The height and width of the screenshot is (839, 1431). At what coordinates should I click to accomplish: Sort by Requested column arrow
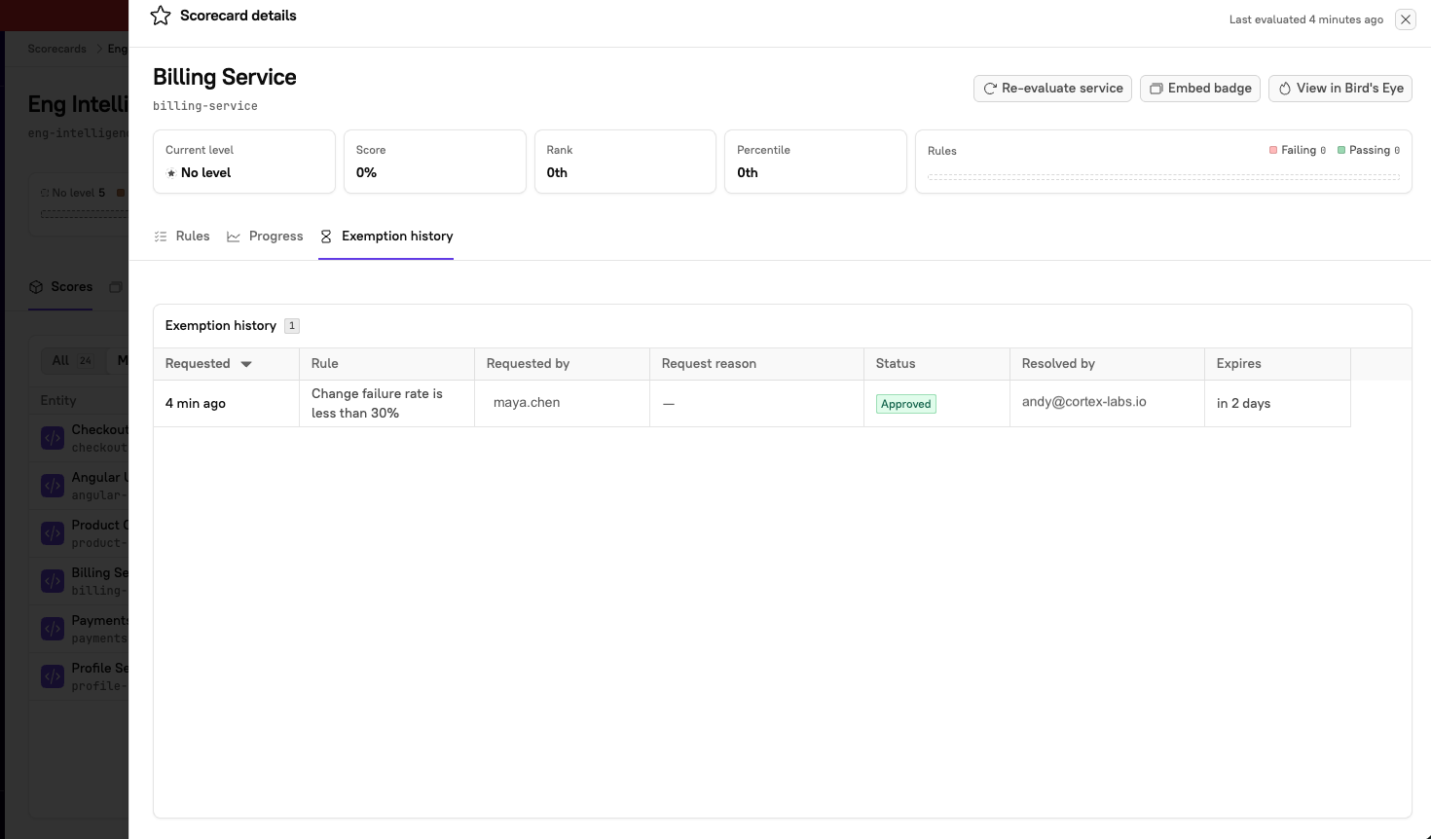pyautogui.click(x=246, y=364)
